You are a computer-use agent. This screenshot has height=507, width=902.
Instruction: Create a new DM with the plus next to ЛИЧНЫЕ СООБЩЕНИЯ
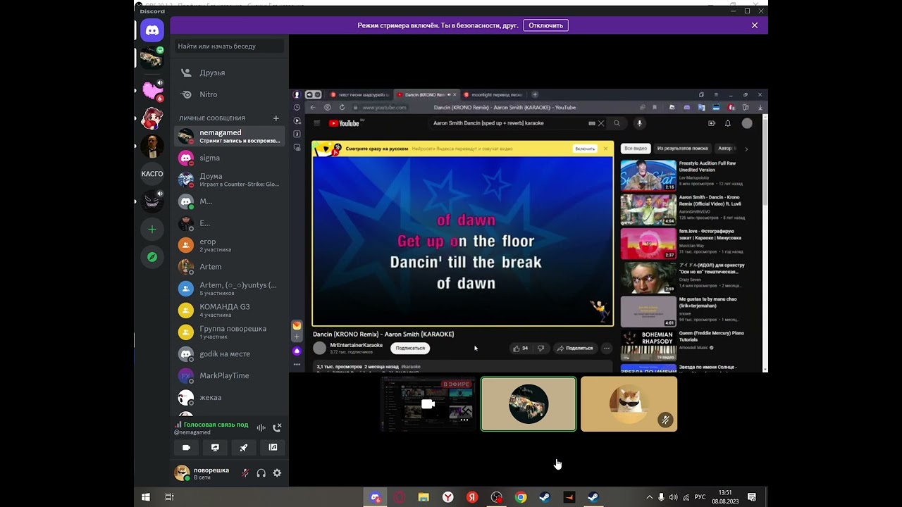tap(276, 118)
